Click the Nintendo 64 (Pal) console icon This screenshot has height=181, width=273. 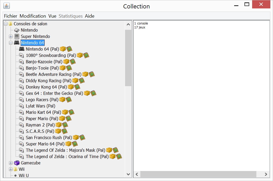[22, 49]
